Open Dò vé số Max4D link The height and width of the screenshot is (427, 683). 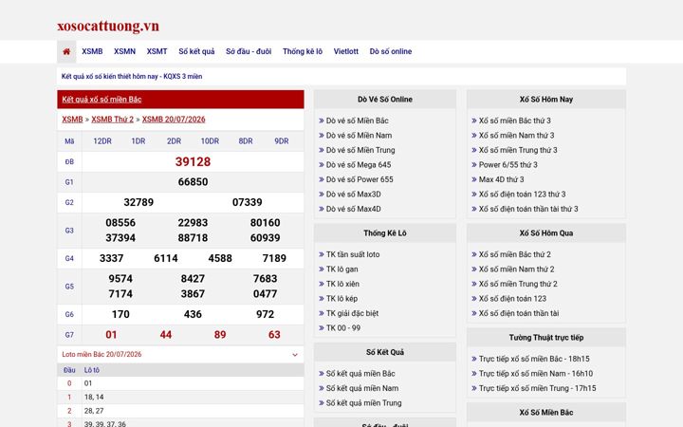click(353, 209)
